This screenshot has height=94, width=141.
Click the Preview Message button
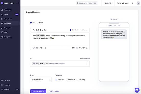pos(38,91)
